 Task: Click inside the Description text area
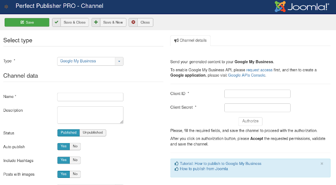point(90,115)
